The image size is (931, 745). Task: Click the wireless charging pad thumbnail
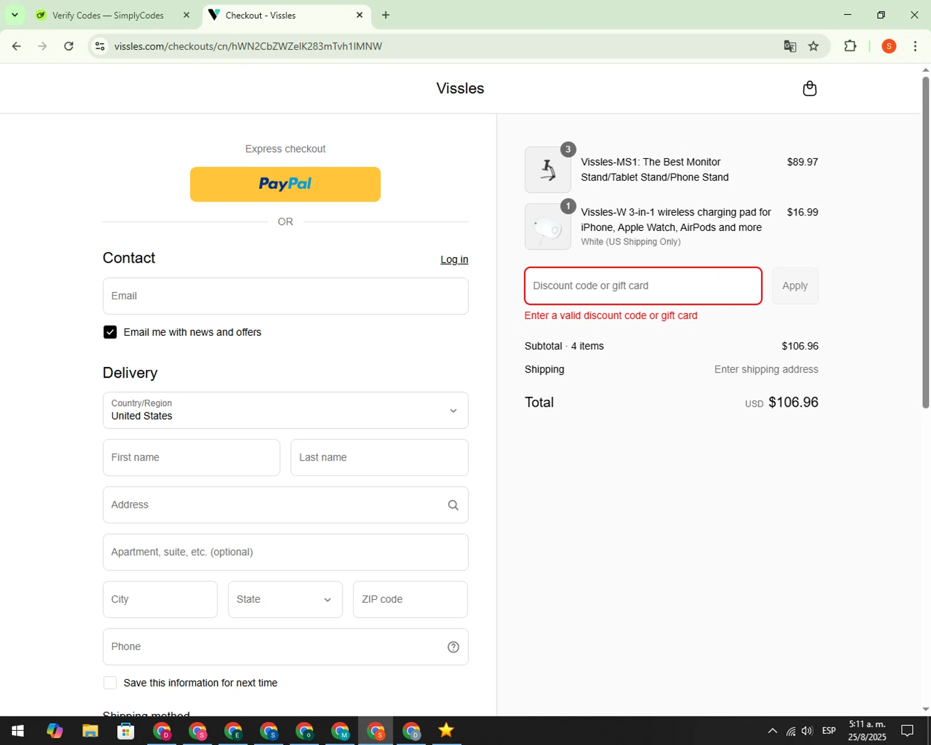pos(547,227)
